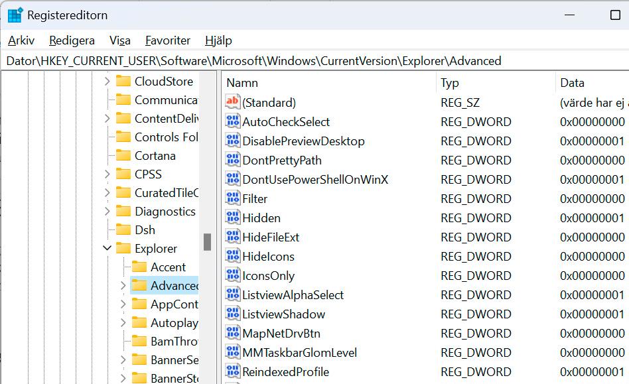Open the Arkiv menu
The width and height of the screenshot is (629, 384).
tap(21, 40)
